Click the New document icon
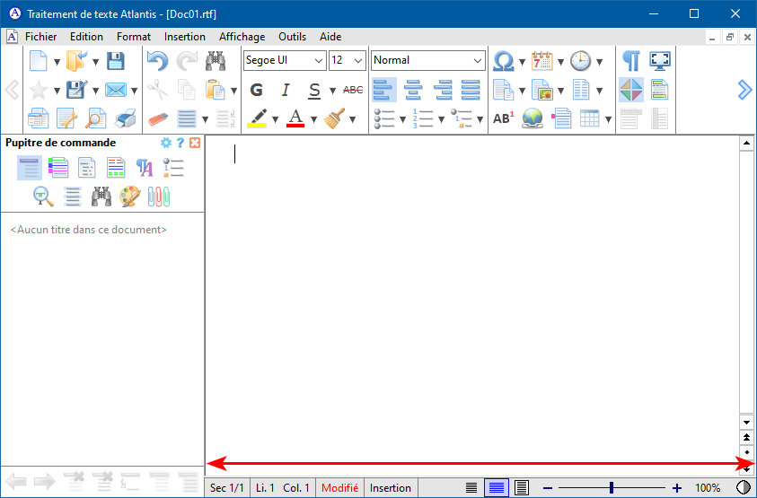The height and width of the screenshot is (498, 757). (38, 61)
